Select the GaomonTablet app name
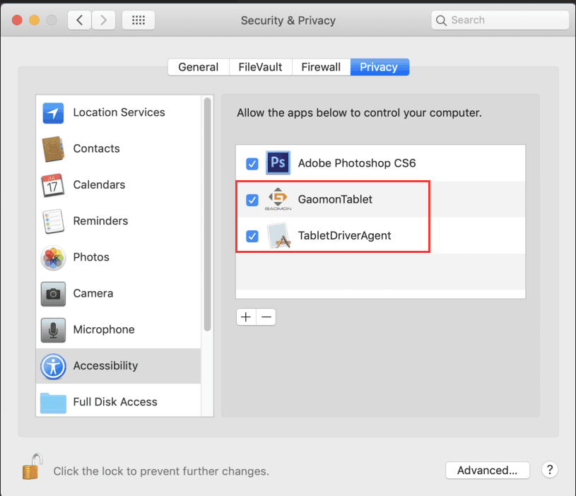 [x=335, y=199]
